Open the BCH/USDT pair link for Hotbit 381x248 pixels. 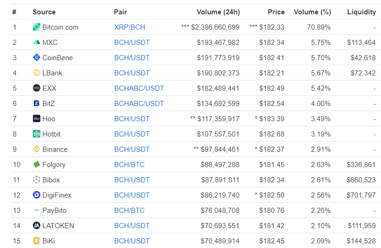132,134
